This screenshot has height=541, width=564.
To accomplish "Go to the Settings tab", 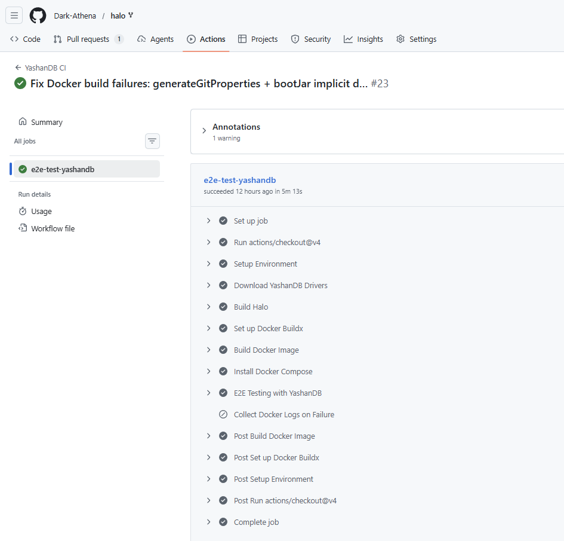I will tap(417, 39).
